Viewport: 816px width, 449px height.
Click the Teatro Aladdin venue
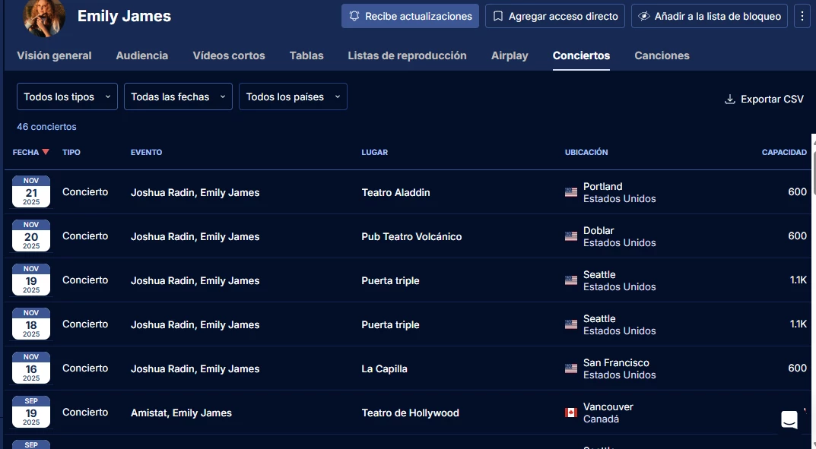[x=395, y=192]
